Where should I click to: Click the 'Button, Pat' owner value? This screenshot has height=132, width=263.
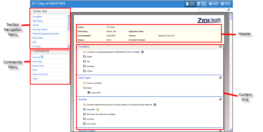click(x=111, y=31)
